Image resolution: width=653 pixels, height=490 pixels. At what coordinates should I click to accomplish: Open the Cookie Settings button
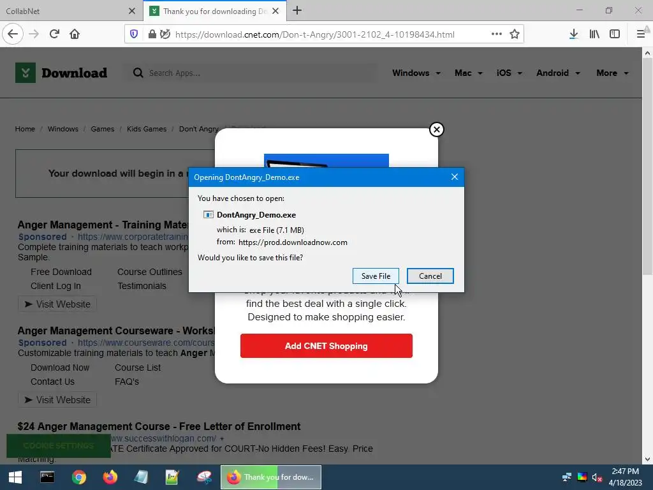tap(58, 446)
